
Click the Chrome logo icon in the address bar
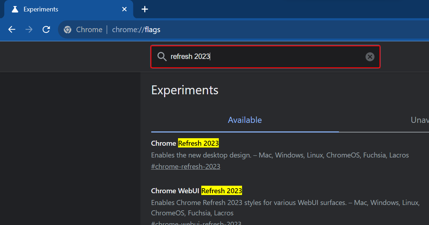click(68, 30)
